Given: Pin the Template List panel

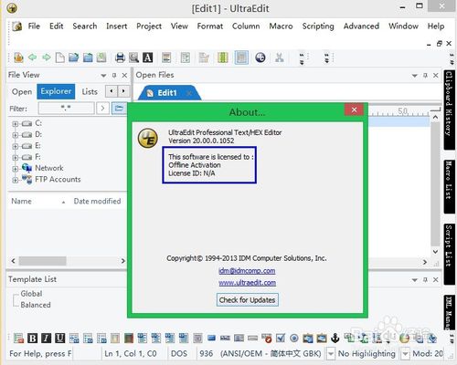Looking at the screenshot, I should coord(425,279).
